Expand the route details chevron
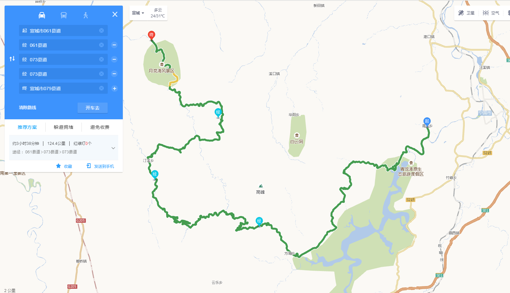Screen dimensions: 510x293 113,148
